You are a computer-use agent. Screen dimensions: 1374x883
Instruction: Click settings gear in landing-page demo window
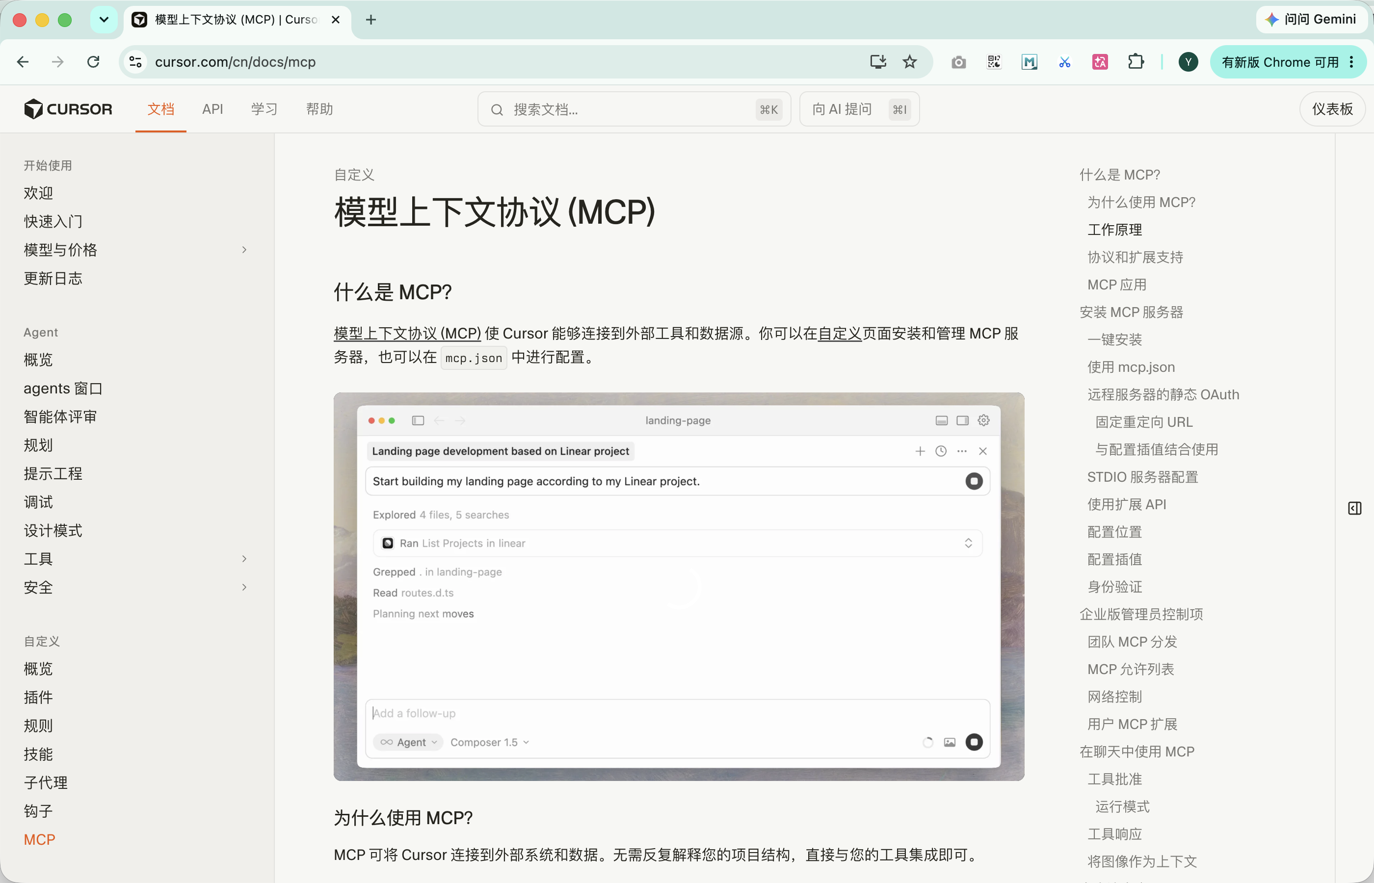pos(983,420)
